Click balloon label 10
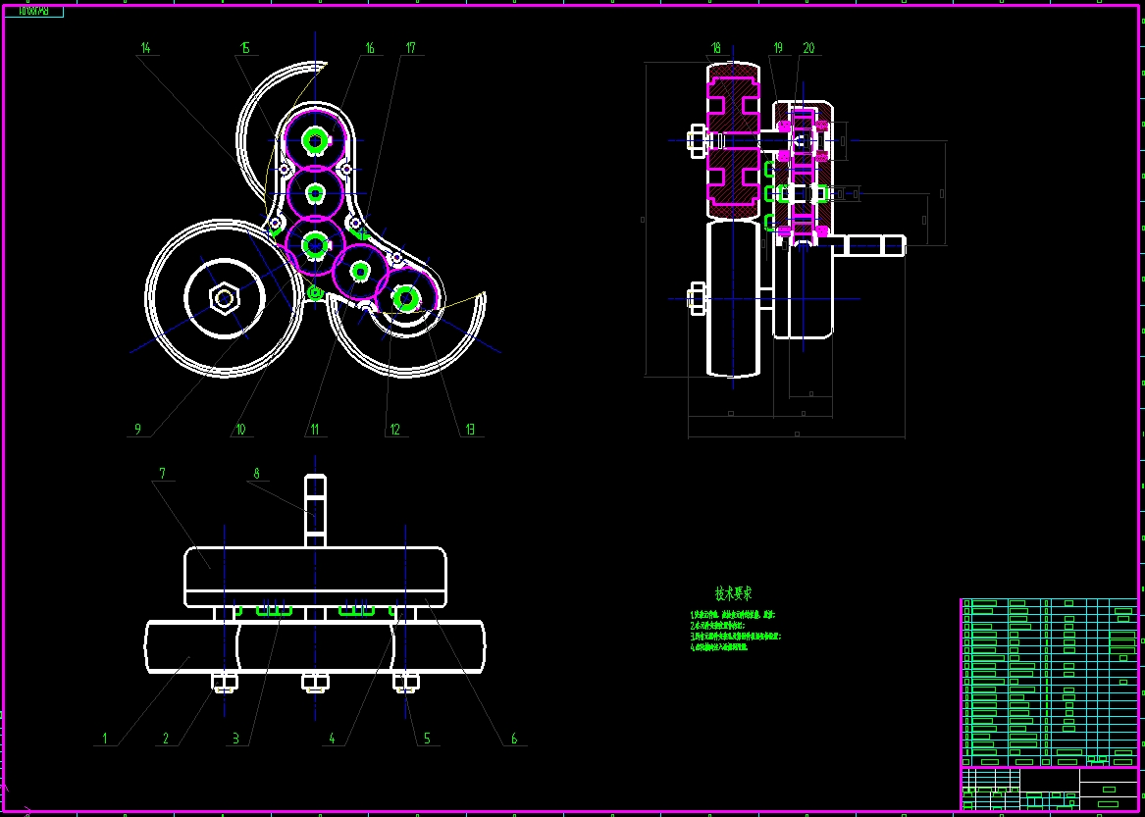The image size is (1145, 817). pyautogui.click(x=241, y=430)
